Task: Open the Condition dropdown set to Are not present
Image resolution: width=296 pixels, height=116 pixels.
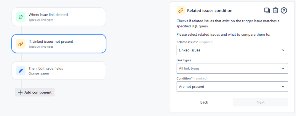Action: [x=232, y=87]
